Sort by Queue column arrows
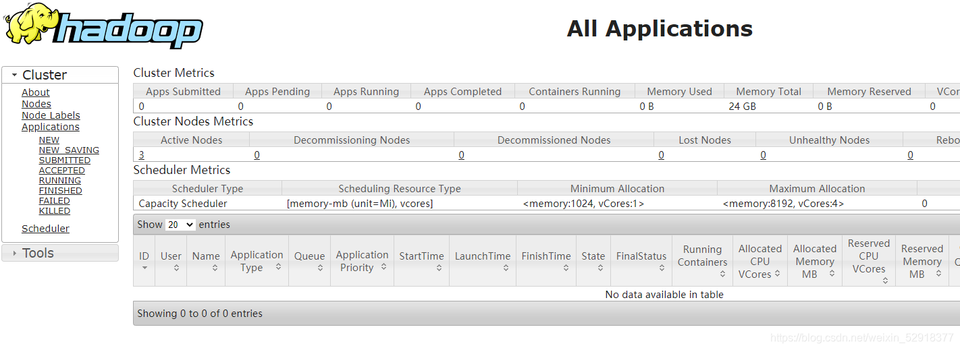Viewport: 960px width, 350px height. tap(320, 268)
